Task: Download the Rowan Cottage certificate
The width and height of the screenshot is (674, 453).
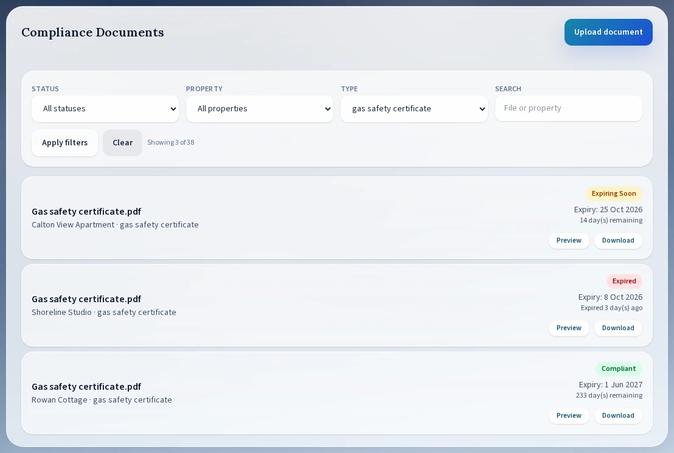Action: click(618, 416)
